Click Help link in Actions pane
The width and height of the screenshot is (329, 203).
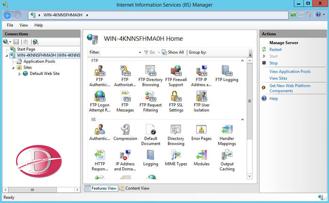(x=274, y=98)
